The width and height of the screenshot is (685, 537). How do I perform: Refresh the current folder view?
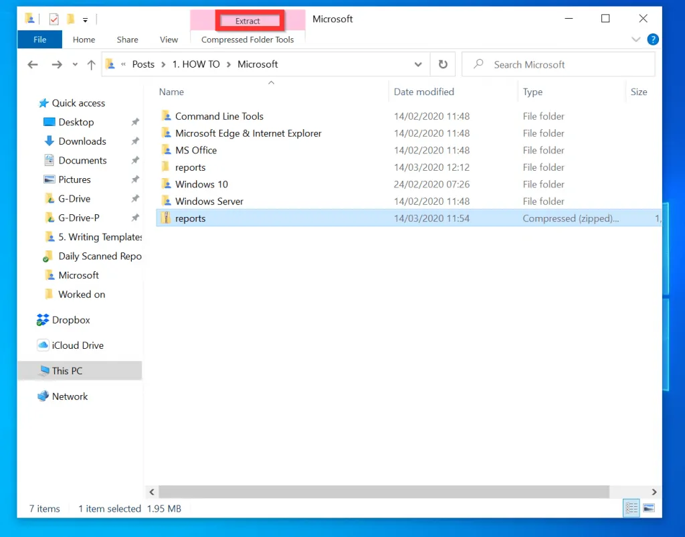(443, 64)
